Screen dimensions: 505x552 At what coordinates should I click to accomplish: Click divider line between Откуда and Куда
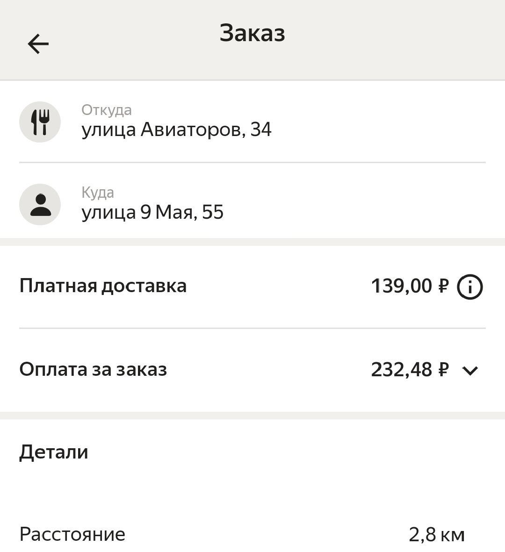252,162
